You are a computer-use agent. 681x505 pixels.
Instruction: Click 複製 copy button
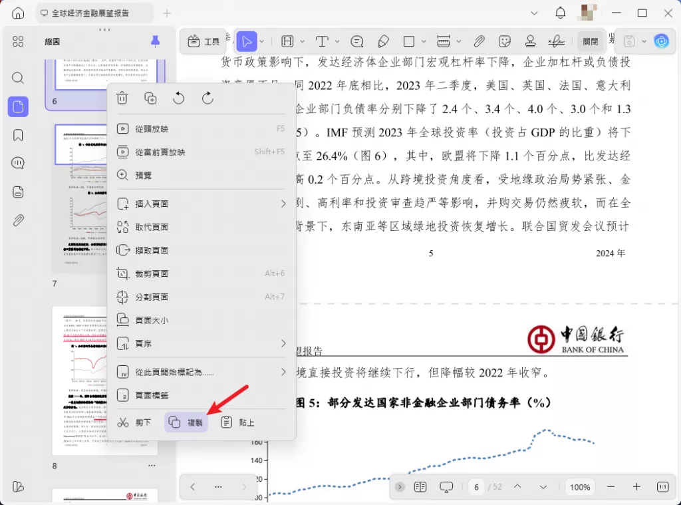coord(186,422)
